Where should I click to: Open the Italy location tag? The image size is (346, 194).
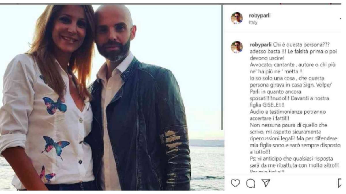[x=253, y=22]
